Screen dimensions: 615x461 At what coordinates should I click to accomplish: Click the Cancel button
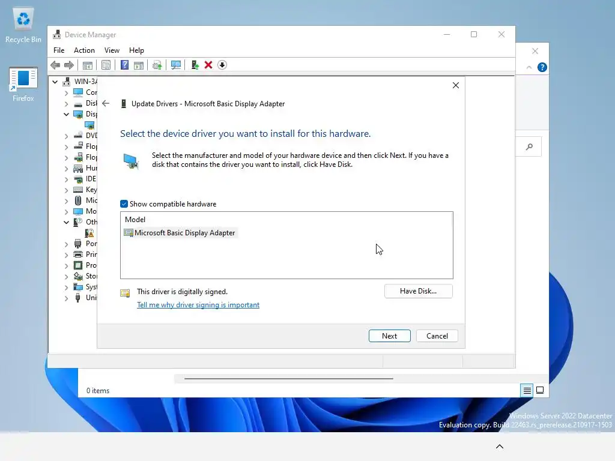click(x=437, y=336)
